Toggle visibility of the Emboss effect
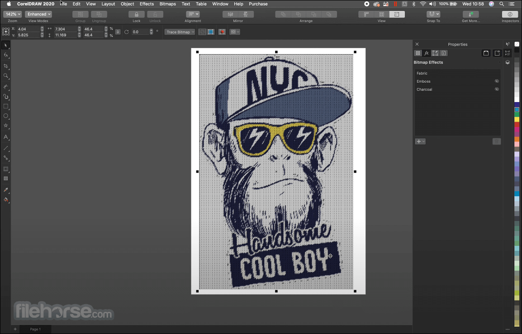Viewport: 522px width, 334px height. click(x=497, y=81)
